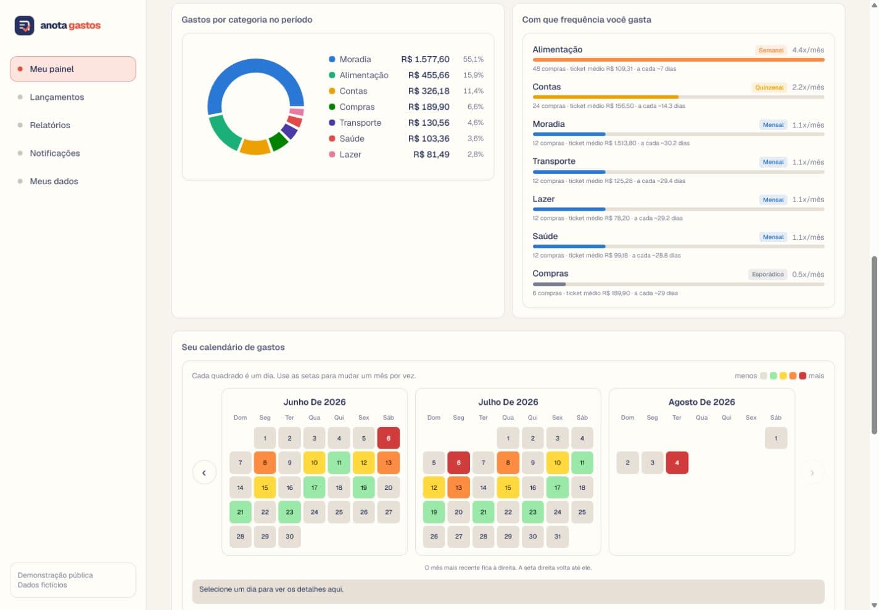Screen dimensions: 879x610
Task: Select the yellow Contas legend dot
Action: (x=332, y=91)
